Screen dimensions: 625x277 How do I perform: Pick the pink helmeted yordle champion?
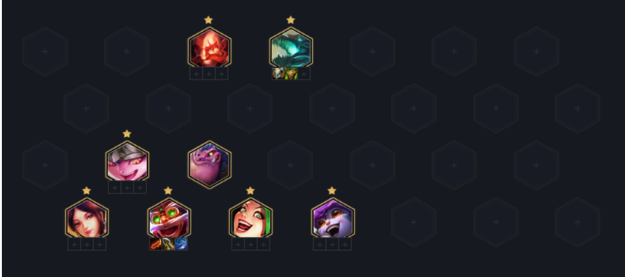click(x=127, y=162)
